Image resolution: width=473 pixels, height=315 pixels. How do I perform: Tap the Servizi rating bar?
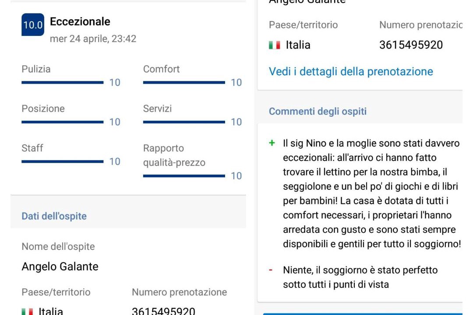[x=184, y=122]
